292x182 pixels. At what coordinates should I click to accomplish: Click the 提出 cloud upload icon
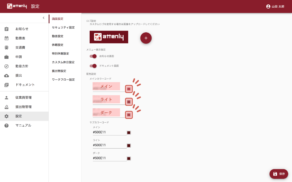pos(6,75)
